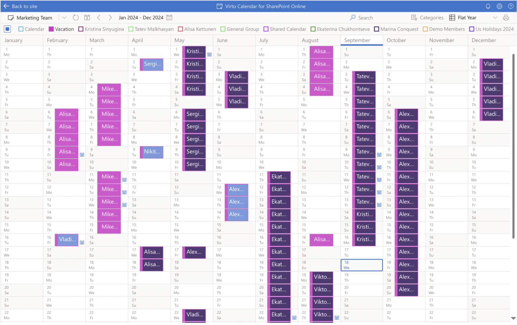Open the new event creation icon

tap(11, 18)
